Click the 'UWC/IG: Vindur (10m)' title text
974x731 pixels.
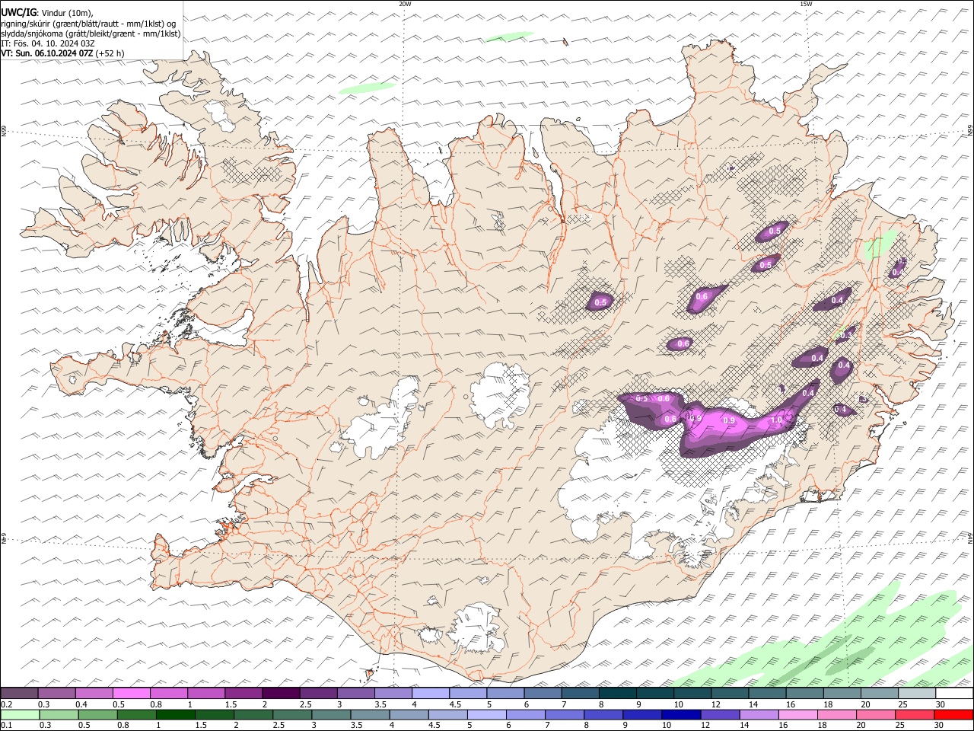(x=47, y=12)
